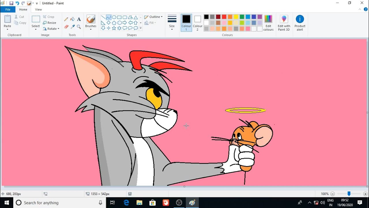Pick the green colour swatch

(242, 17)
